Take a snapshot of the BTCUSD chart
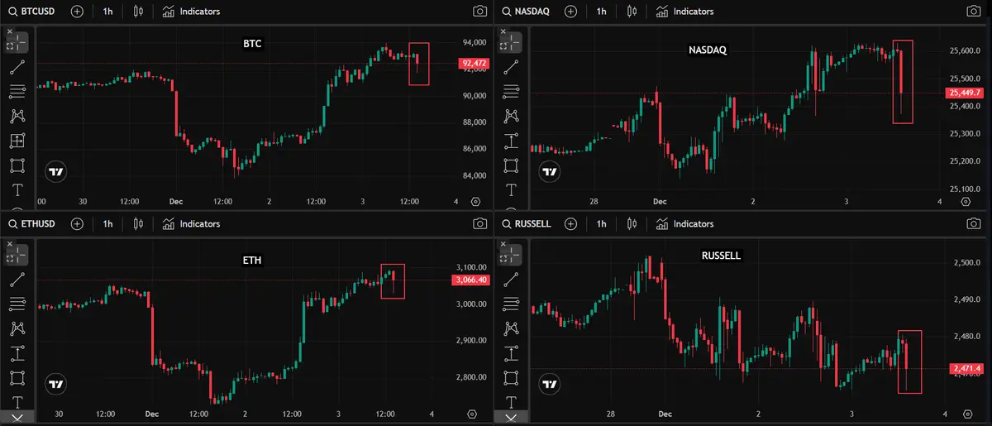This screenshot has width=992, height=426. [479, 12]
